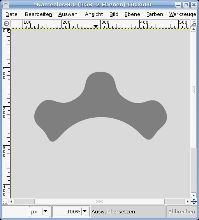This screenshot has height=220, width=199.
Task: Click the navigation cross-arrows icon
Action: [194, 202]
